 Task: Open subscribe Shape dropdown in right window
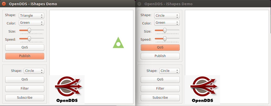[x=170, y=71]
